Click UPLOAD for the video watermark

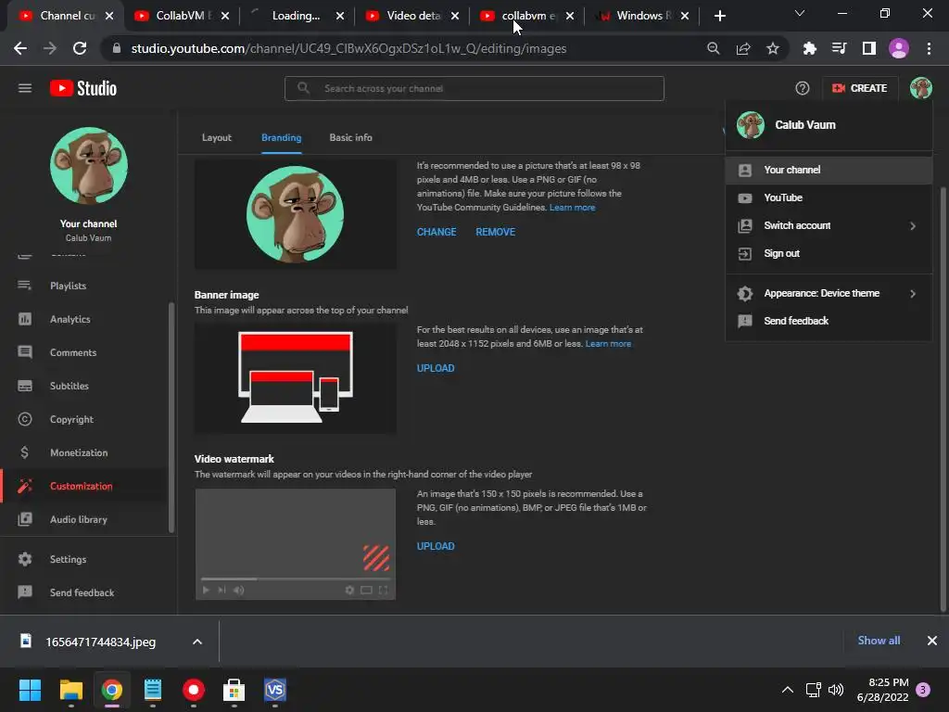436,546
